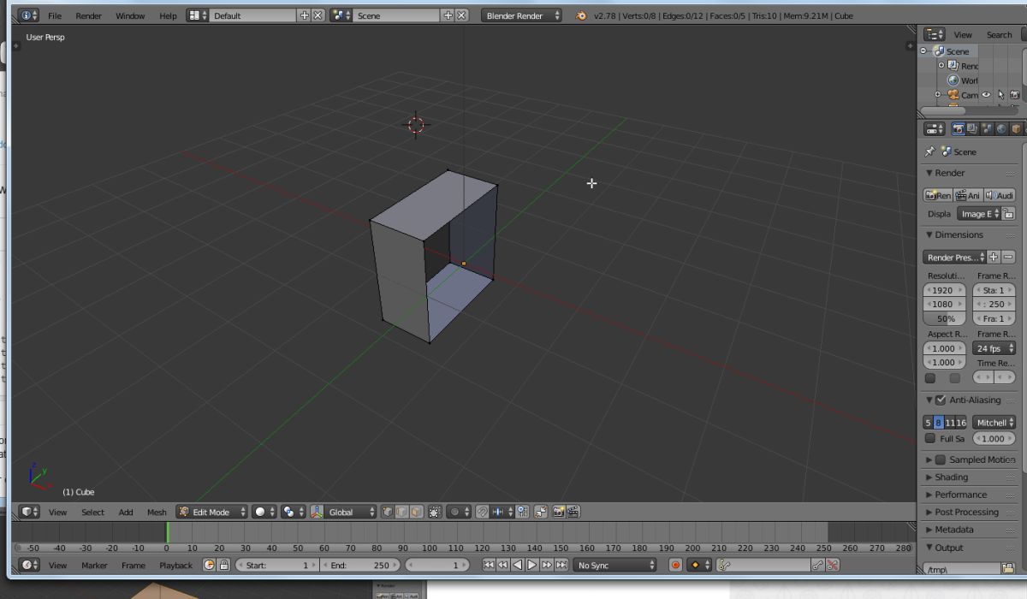
Task: Toggle the pin icon next to Scene
Action: coord(929,151)
